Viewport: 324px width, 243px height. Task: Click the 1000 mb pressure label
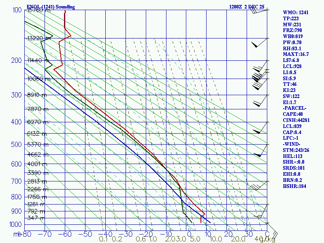(x=15, y=224)
